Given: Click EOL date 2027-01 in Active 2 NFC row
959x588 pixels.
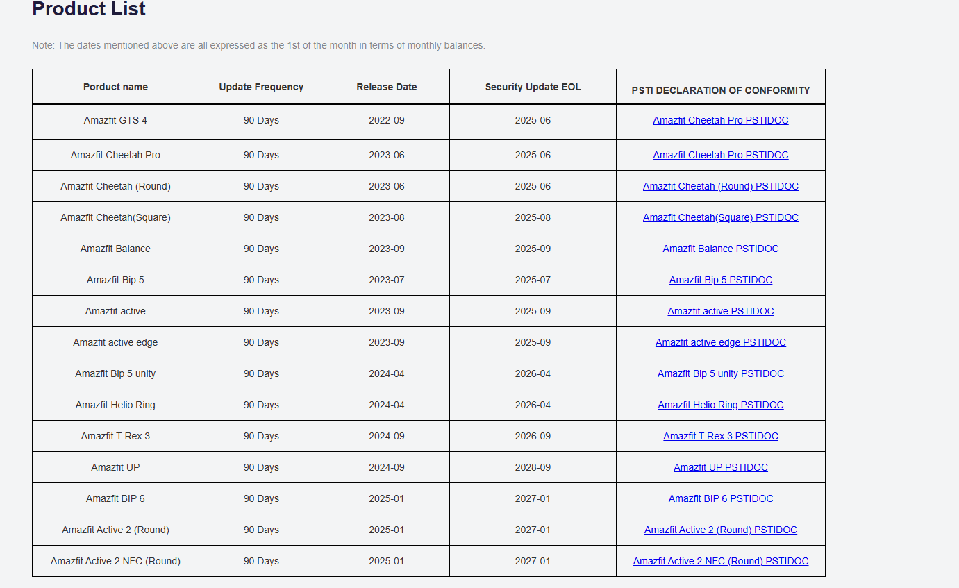Looking at the screenshot, I should [x=533, y=561].
